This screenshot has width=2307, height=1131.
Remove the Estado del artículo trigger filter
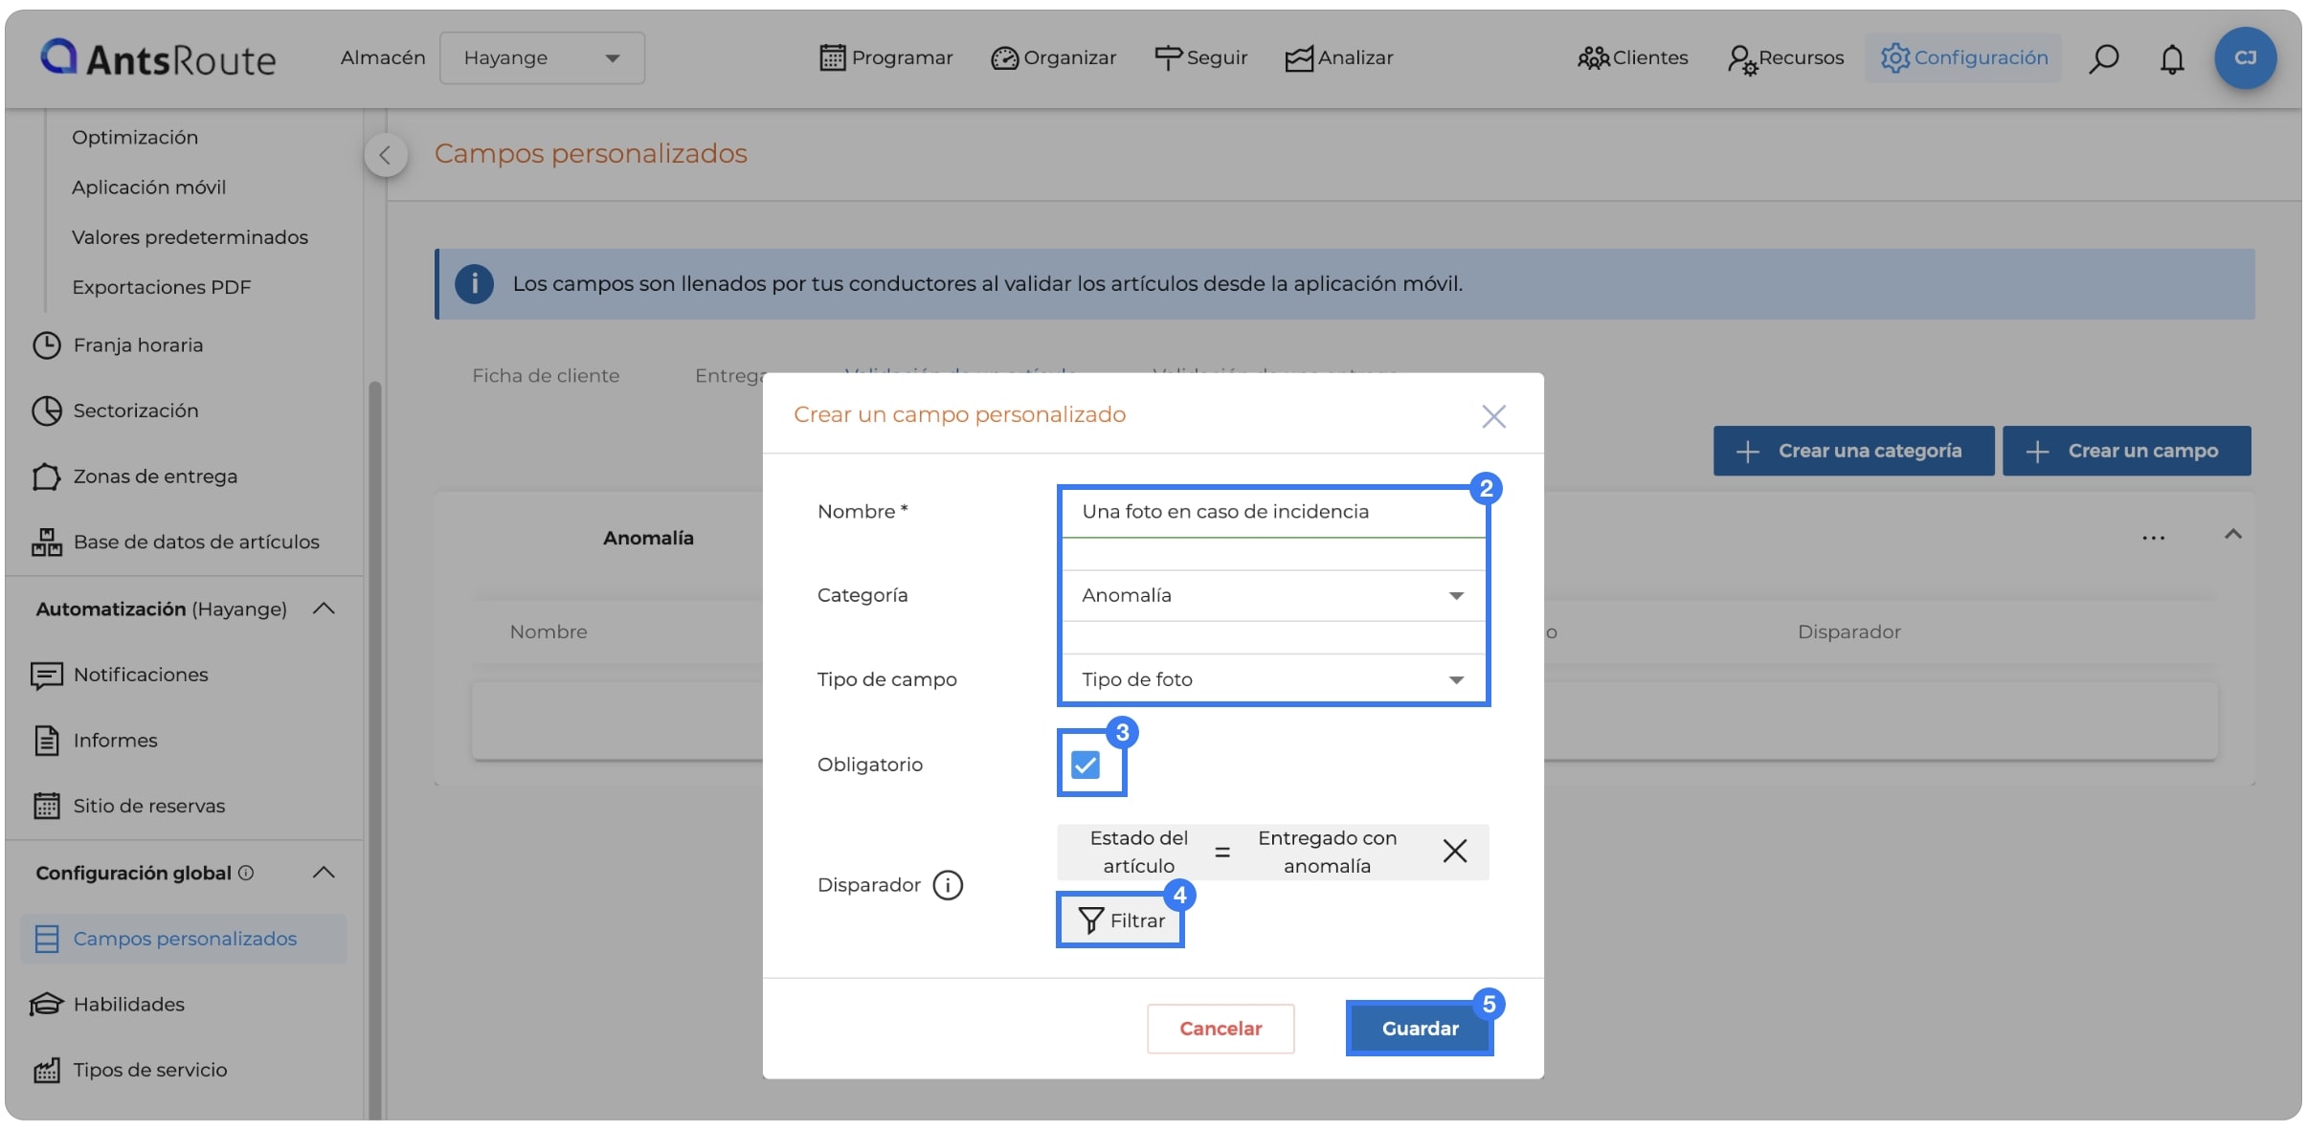tap(1454, 851)
